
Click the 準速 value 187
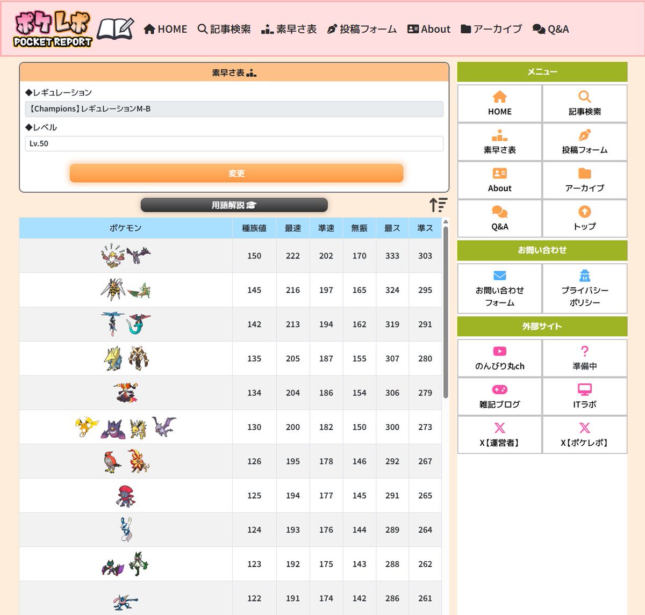pos(326,358)
